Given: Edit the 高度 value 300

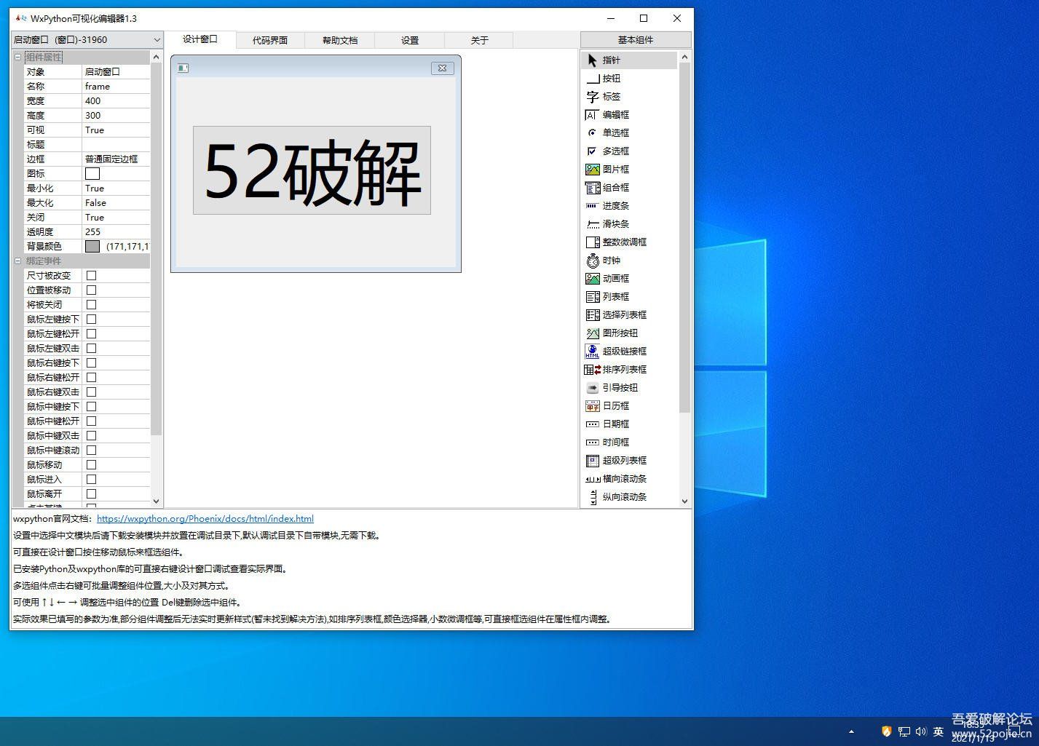Looking at the screenshot, I should tap(116, 116).
